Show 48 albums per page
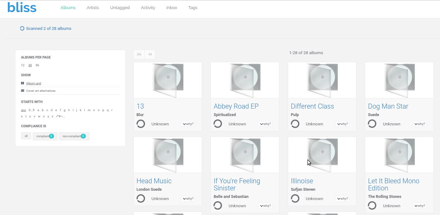Image resolution: width=440 pixels, height=215 pixels. click(x=30, y=65)
